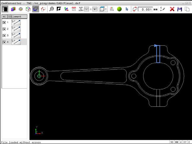Click the red X delete icon
The height and width of the screenshot is (144, 192).
(x=172, y=9)
